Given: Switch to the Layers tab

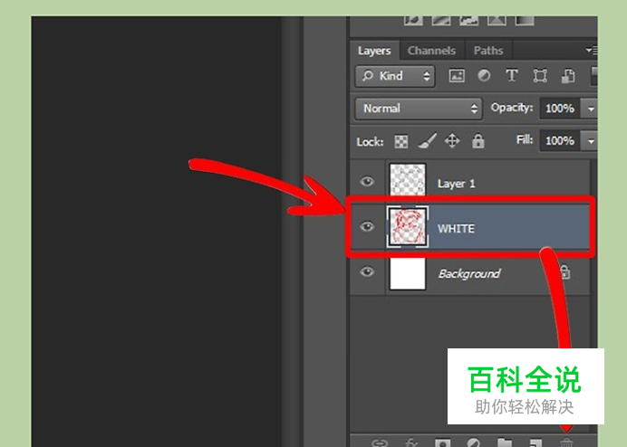Looking at the screenshot, I should pyautogui.click(x=374, y=51).
